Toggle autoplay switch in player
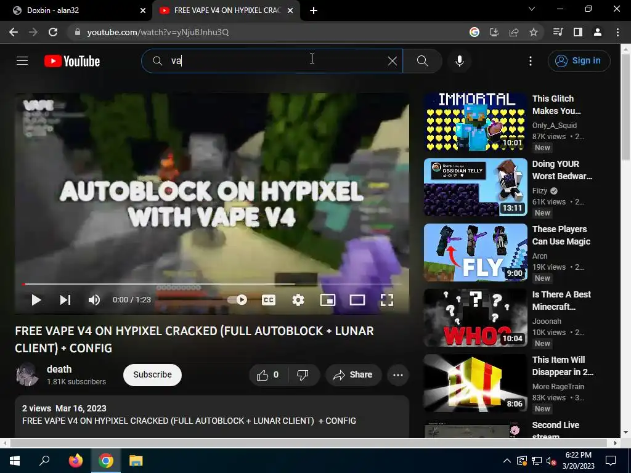Screen dimensions: 631x473 coord(237,300)
